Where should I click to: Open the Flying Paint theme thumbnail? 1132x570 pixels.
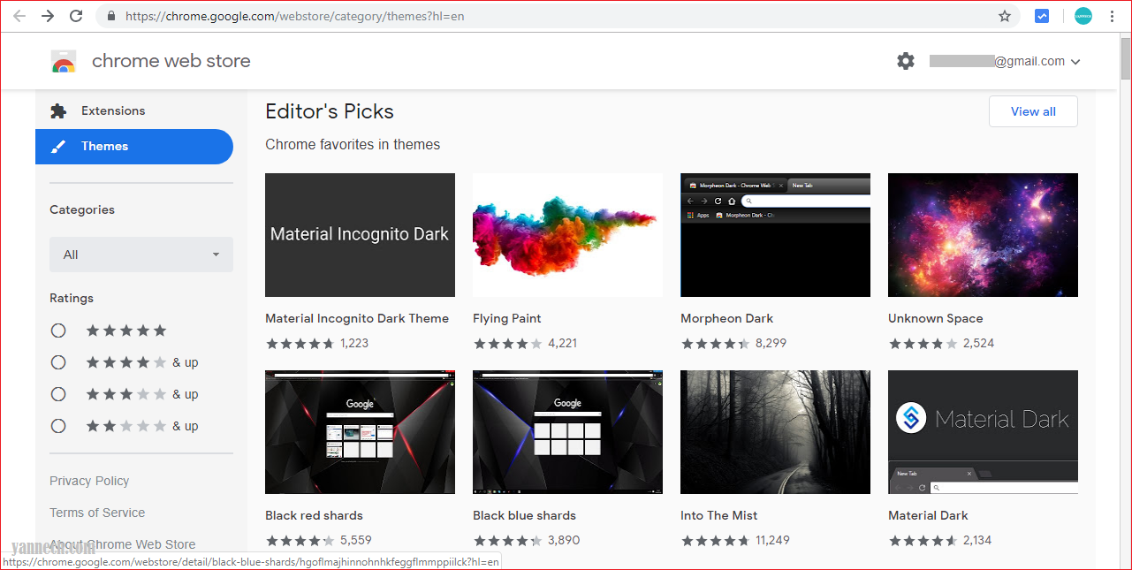pyautogui.click(x=567, y=235)
